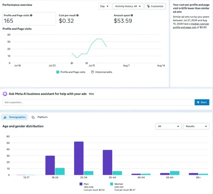Image resolution: width=213 pixels, height=194 pixels.
Task: Click the $53.59 amount spent value
Action: point(123,21)
